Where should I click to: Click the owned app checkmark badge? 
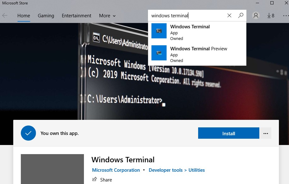point(28,133)
